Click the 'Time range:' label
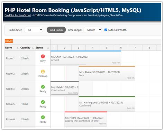Screen dimensions: 164x131 [x=75, y=30]
